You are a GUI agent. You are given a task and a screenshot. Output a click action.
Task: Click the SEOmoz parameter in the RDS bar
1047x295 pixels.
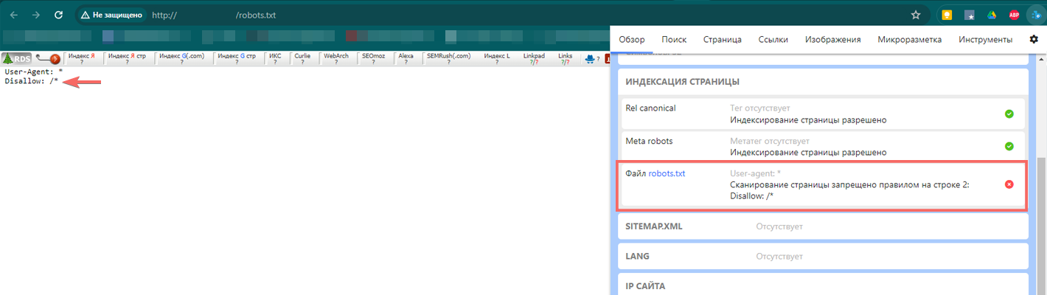pyautogui.click(x=374, y=59)
